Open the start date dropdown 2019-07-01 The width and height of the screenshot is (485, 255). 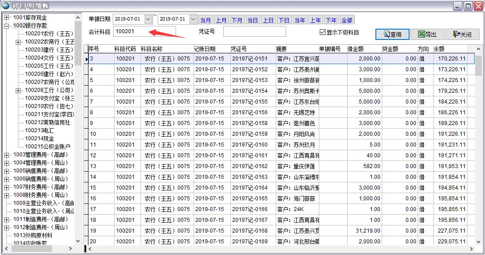point(149,19)
